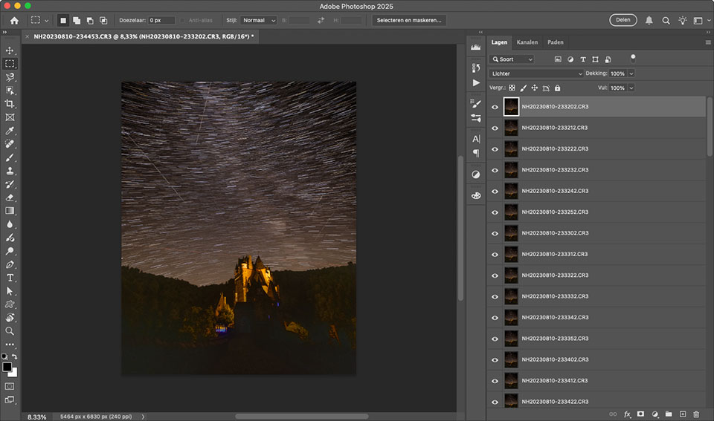Click the Selecteren en maskeren button
Viewport: 714px width, 421px height.
coord(410,20)
